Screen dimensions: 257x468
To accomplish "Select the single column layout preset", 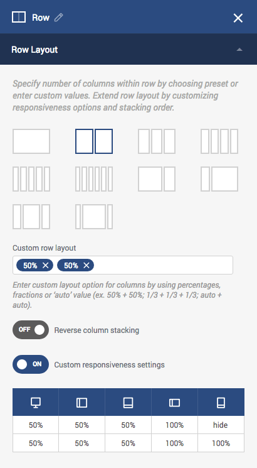I will coord(31,141).
